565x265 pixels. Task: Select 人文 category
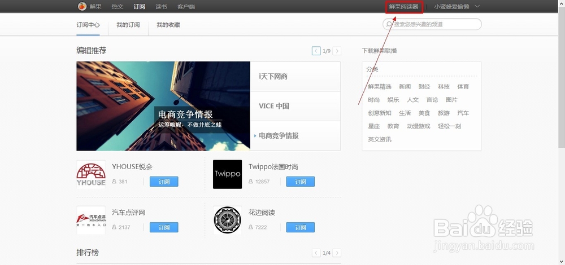point(412,100)
